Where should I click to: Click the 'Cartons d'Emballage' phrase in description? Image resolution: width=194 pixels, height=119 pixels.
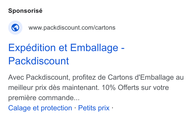(x=141, y=77)
